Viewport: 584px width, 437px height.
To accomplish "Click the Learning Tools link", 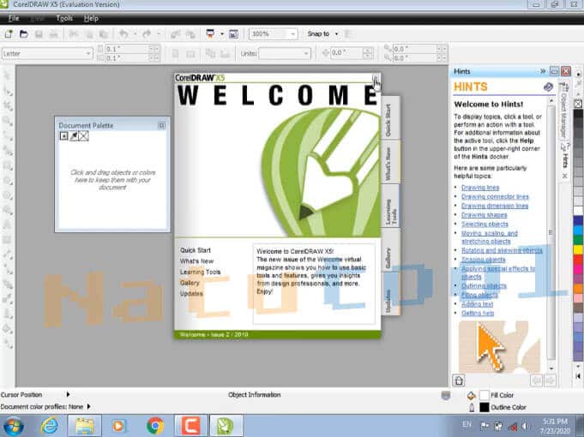I will click(200, 272).
